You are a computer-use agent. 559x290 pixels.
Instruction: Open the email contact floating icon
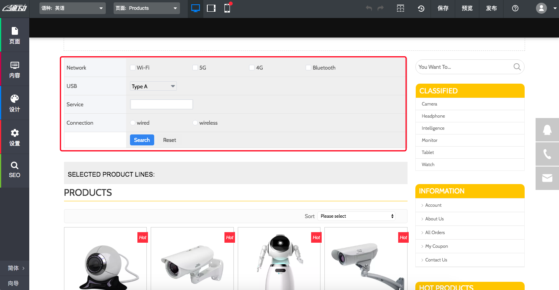coord(547,178)
